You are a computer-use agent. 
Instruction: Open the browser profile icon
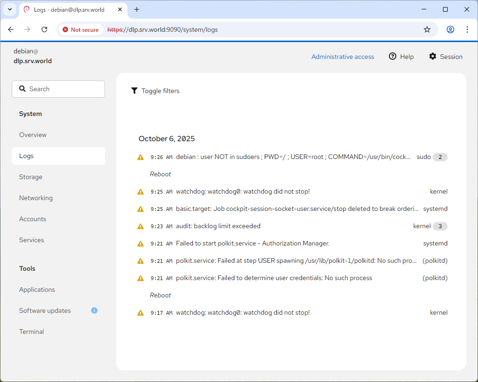450,29
